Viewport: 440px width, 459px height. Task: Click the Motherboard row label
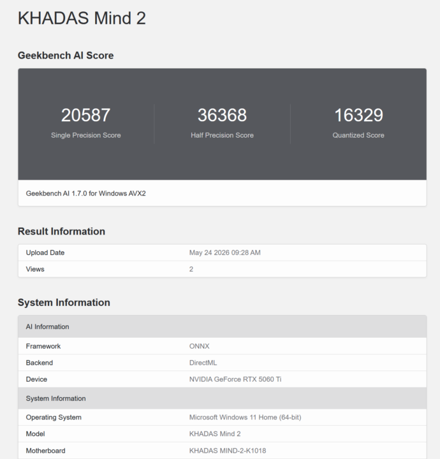(45, 451)
